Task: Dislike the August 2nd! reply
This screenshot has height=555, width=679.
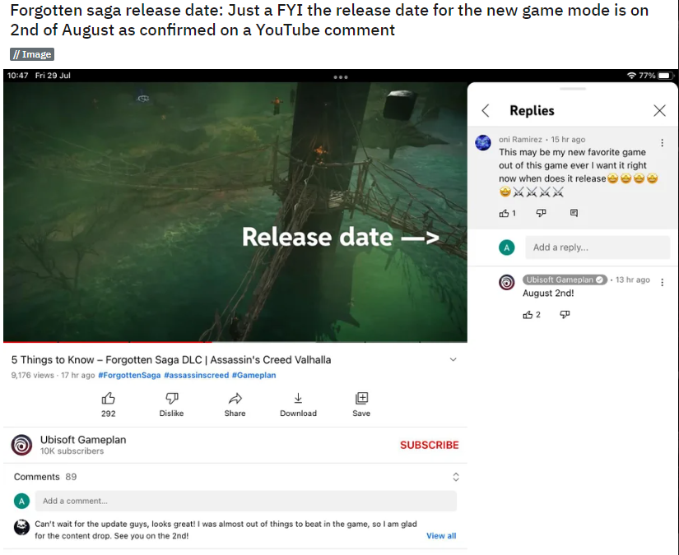Action: (565, 314)
